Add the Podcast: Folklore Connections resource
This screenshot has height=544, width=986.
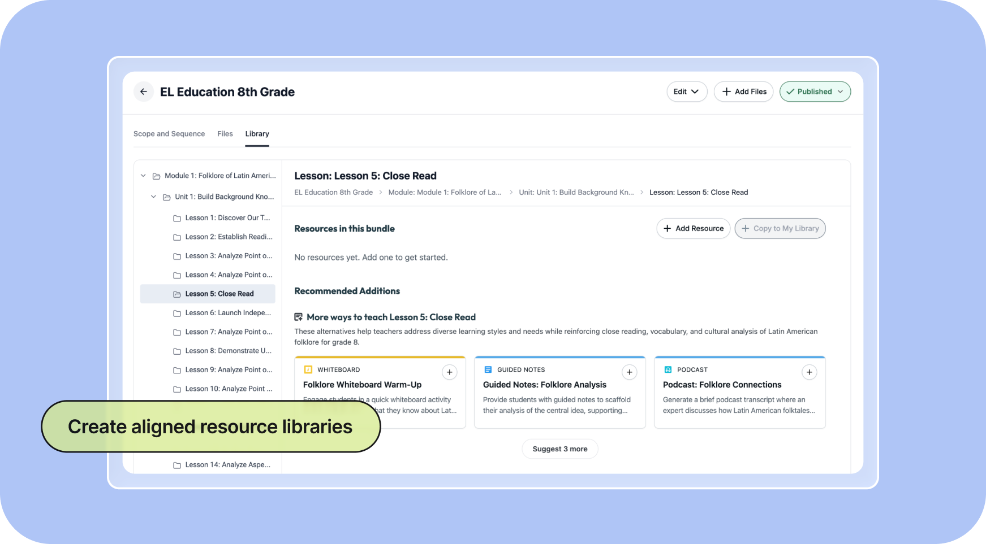tap(810, 372)
